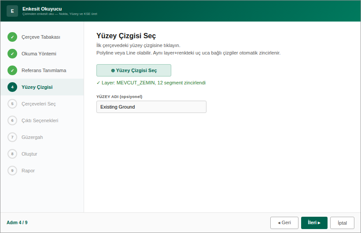Click the YÜZEY ADI (opsiyonel) label

tap(119, 97)
